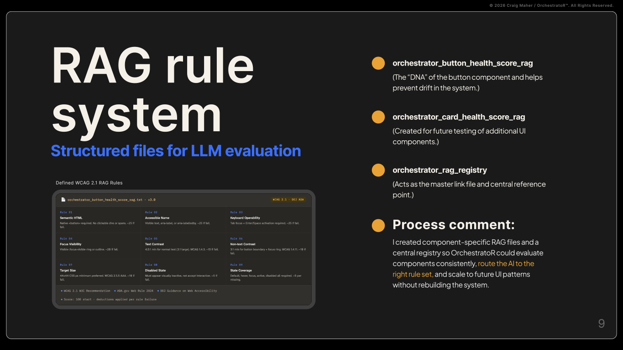The image size is (623, 350).
Task: Click the Structured files for LLM evaluation subtitle
Action: coord(176,151)
